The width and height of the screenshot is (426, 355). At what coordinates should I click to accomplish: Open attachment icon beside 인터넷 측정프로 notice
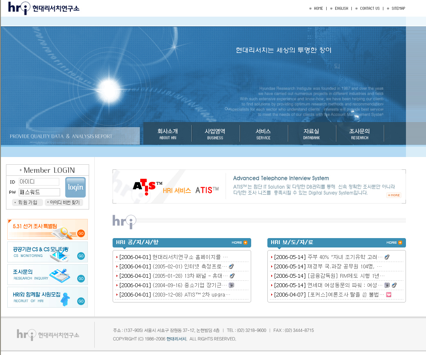(x=232, y=266)
